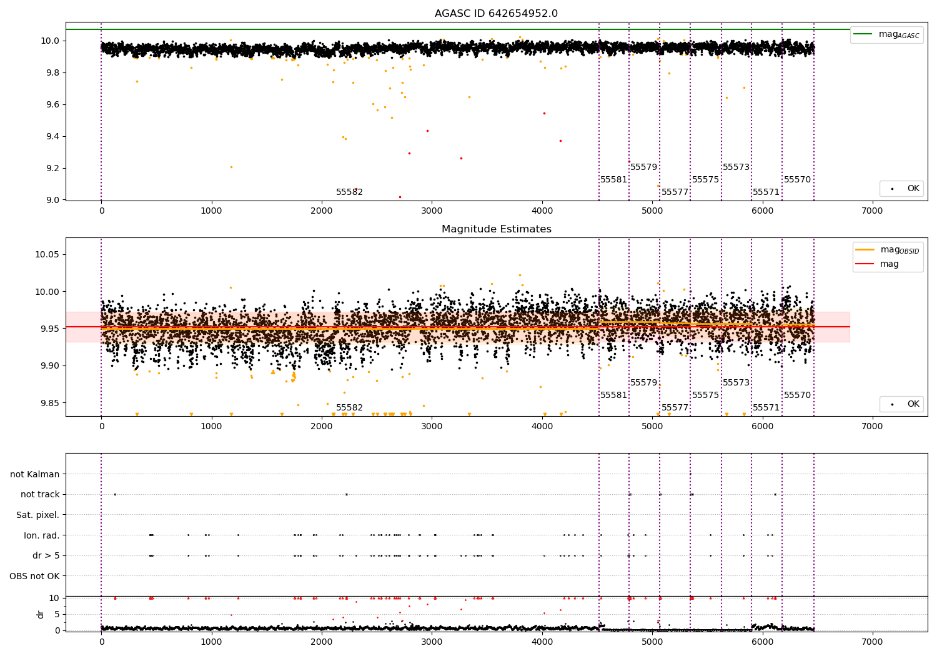Click the title 'AGASC ID 642654952.0'
Viewport: 937px width, 656px height.
(x=497, y=14)
